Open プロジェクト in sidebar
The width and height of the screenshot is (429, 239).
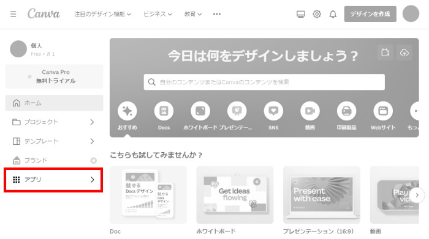[54, 122]
